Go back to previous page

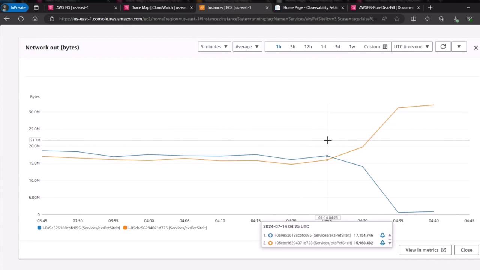[7, 19]
